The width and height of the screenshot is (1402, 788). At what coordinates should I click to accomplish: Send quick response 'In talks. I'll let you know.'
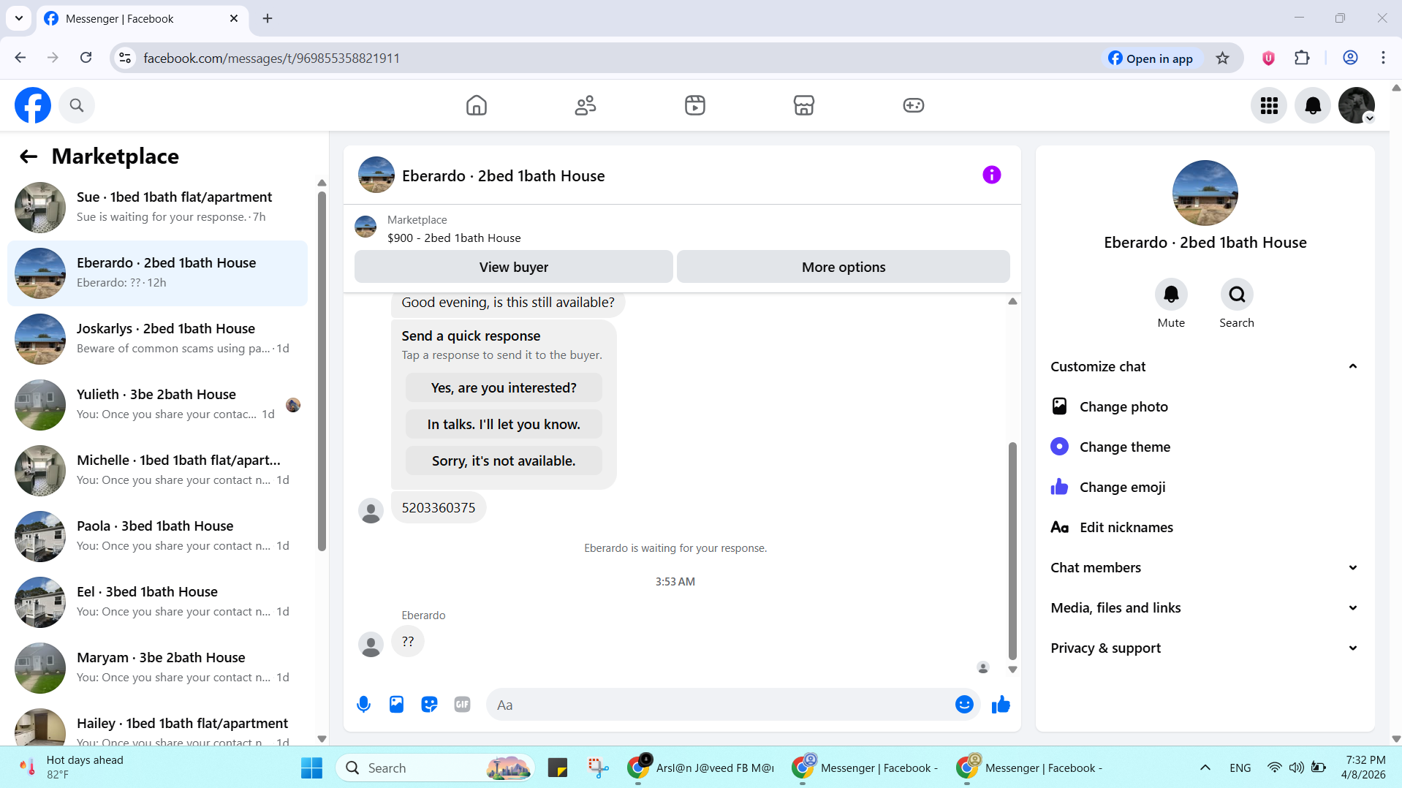tap(504, 425)
